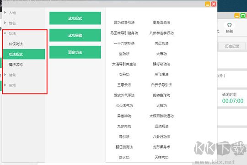Pick the name 马王堆导引健身功

[124, 33]
